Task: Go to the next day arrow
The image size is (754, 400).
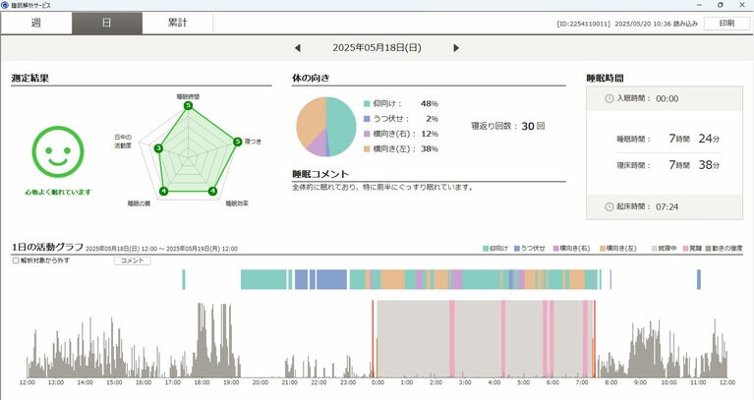Action: (456, 47)
